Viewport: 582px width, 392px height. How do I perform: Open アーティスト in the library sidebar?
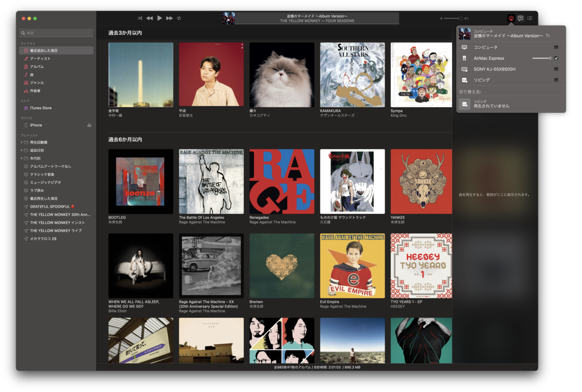click(40, 59)
